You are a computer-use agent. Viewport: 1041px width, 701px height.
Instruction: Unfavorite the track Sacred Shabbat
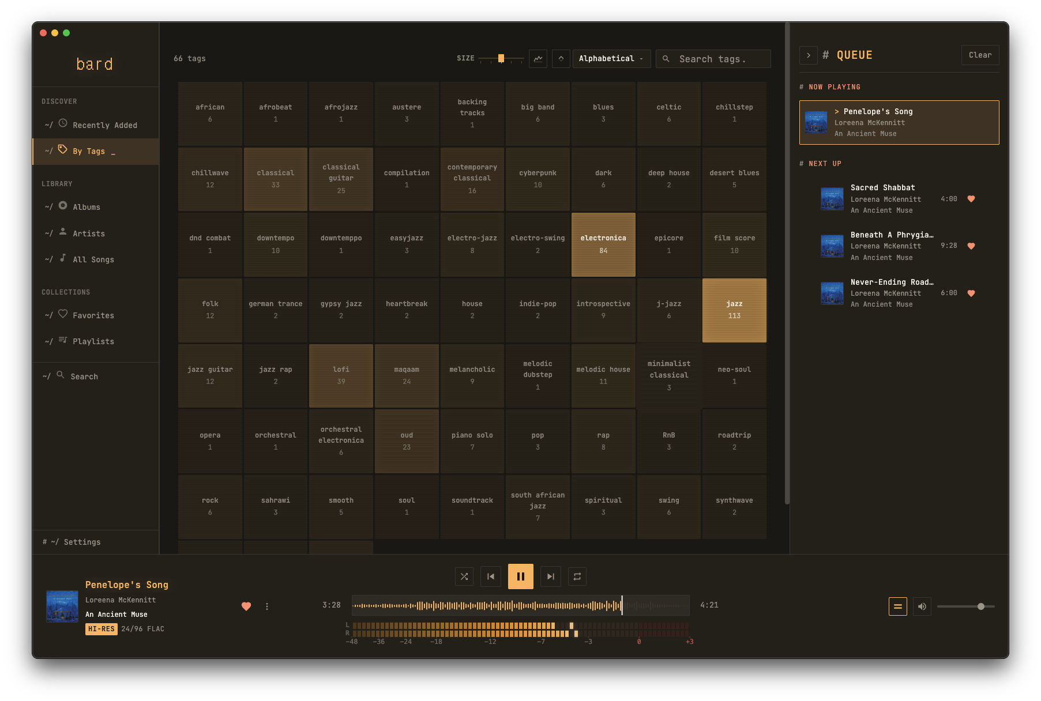point(972,198)
